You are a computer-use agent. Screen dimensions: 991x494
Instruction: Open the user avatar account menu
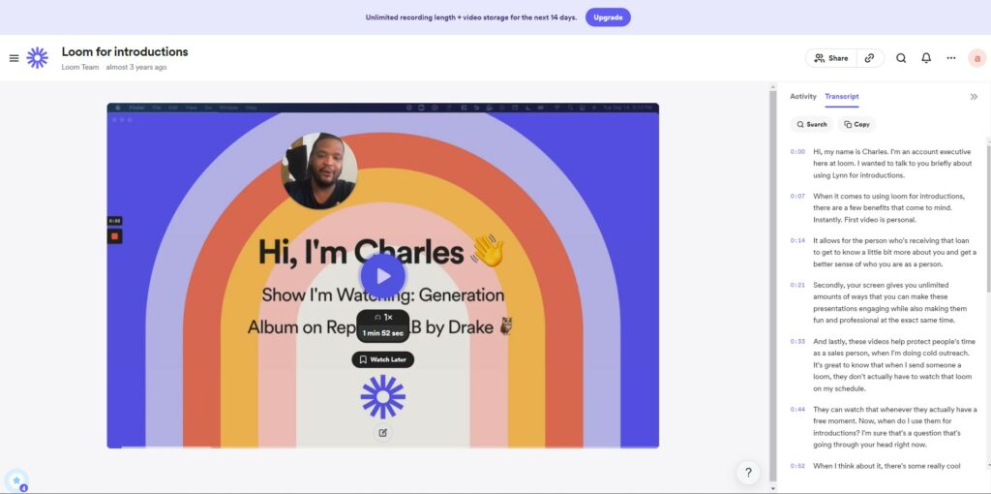click(x=977, y=58)
